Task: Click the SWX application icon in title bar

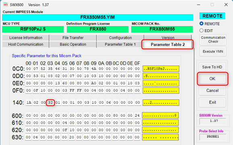Action: tap(6, 4)
